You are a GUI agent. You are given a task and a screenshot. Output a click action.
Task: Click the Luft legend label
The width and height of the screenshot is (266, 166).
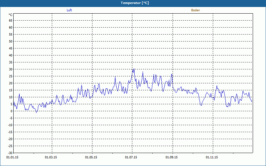tap(69, 10)
